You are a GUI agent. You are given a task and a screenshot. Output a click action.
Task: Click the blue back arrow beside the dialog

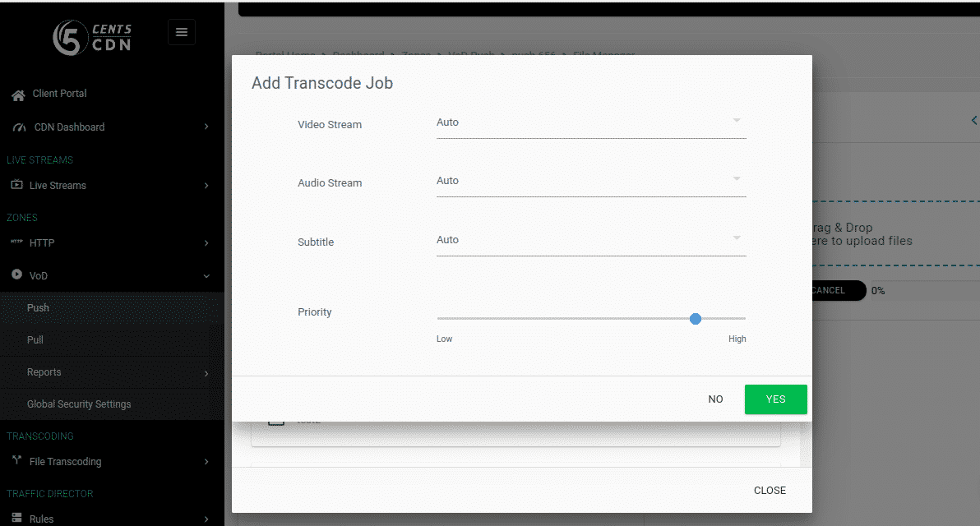point(973,120)
